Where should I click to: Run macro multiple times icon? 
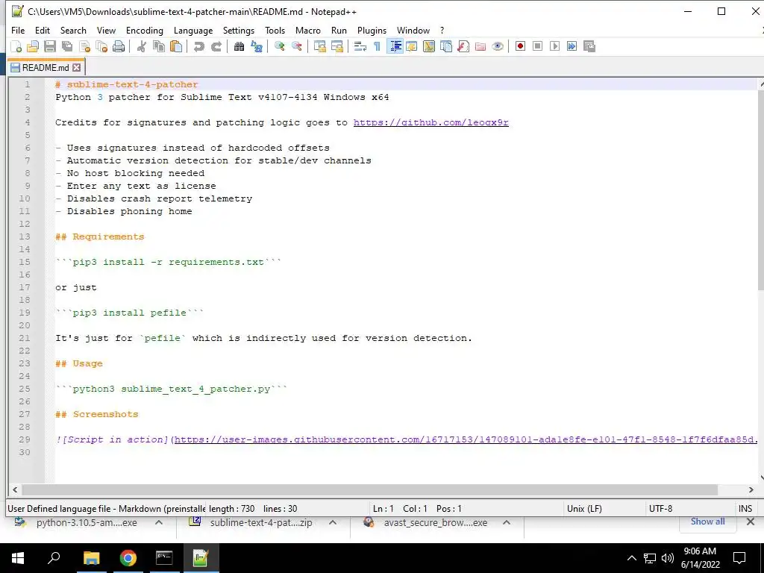click(572, 46)
